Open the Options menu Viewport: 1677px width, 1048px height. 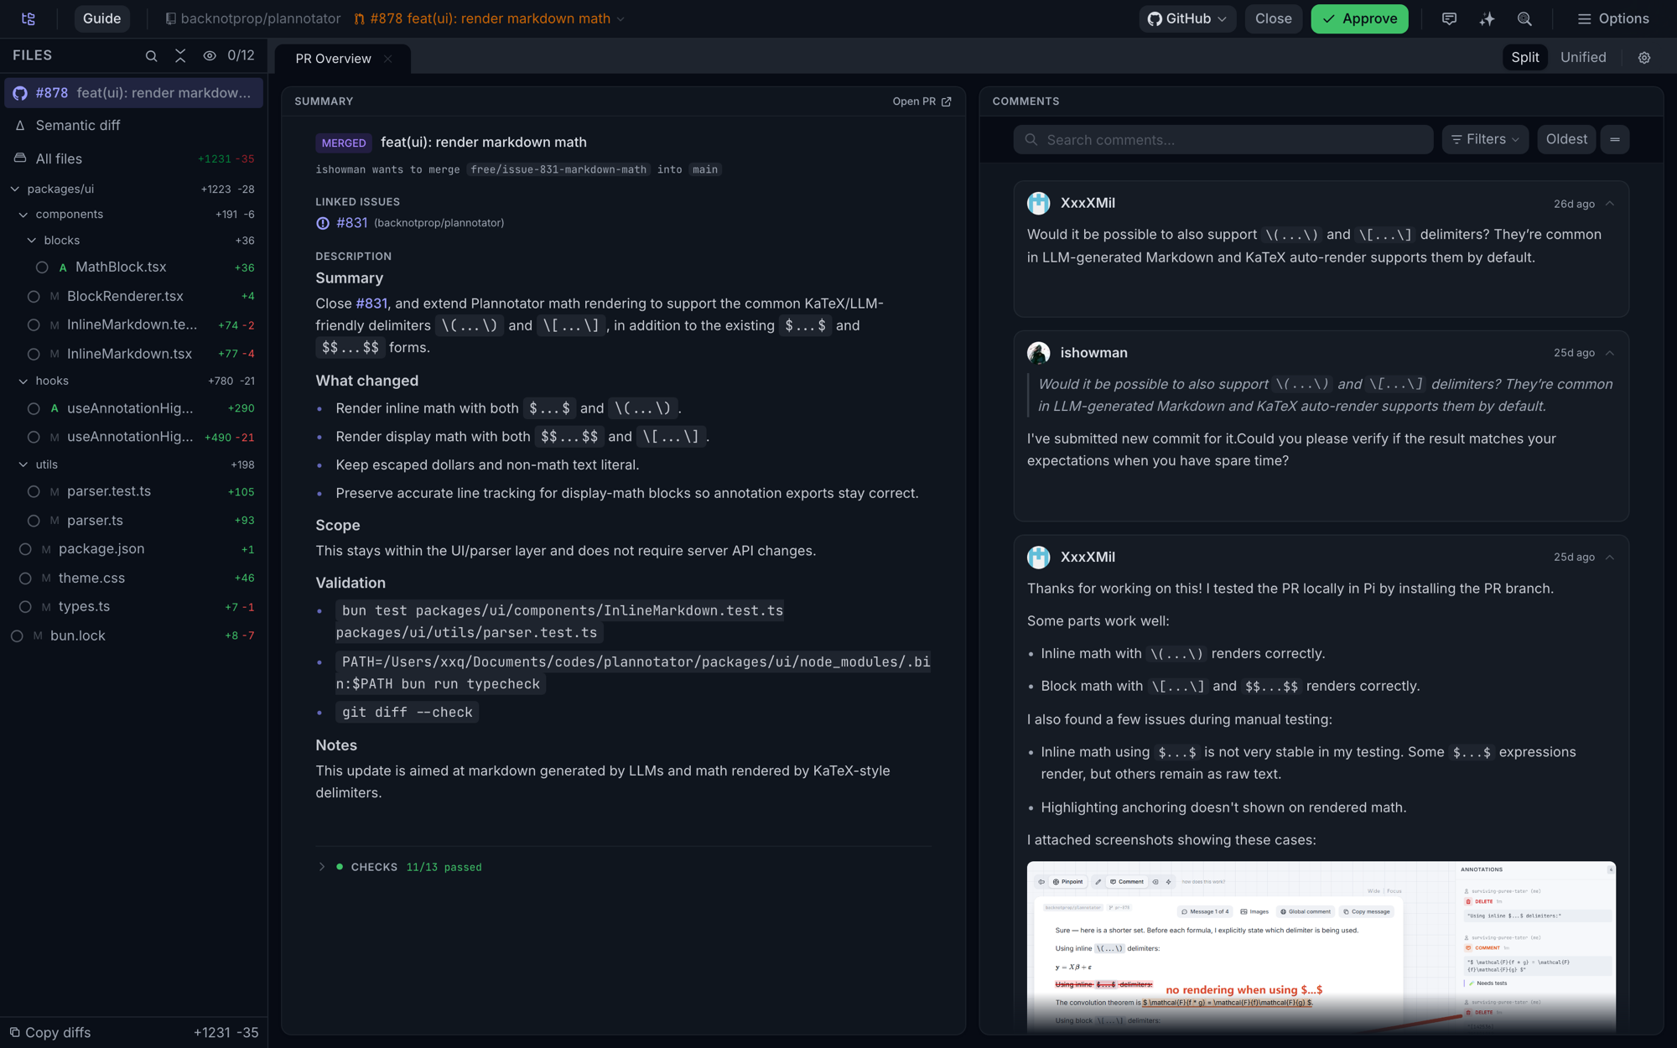[1613, 18]
